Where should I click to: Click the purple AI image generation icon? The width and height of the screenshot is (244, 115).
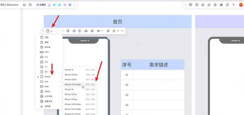click(49, 5)
